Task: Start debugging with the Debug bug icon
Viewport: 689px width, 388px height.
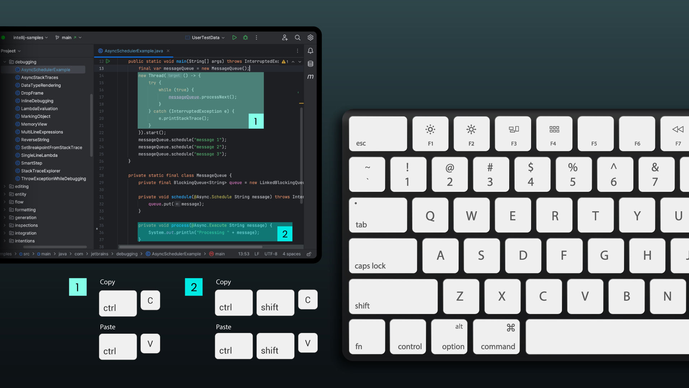Action: [x=245, y=37]
